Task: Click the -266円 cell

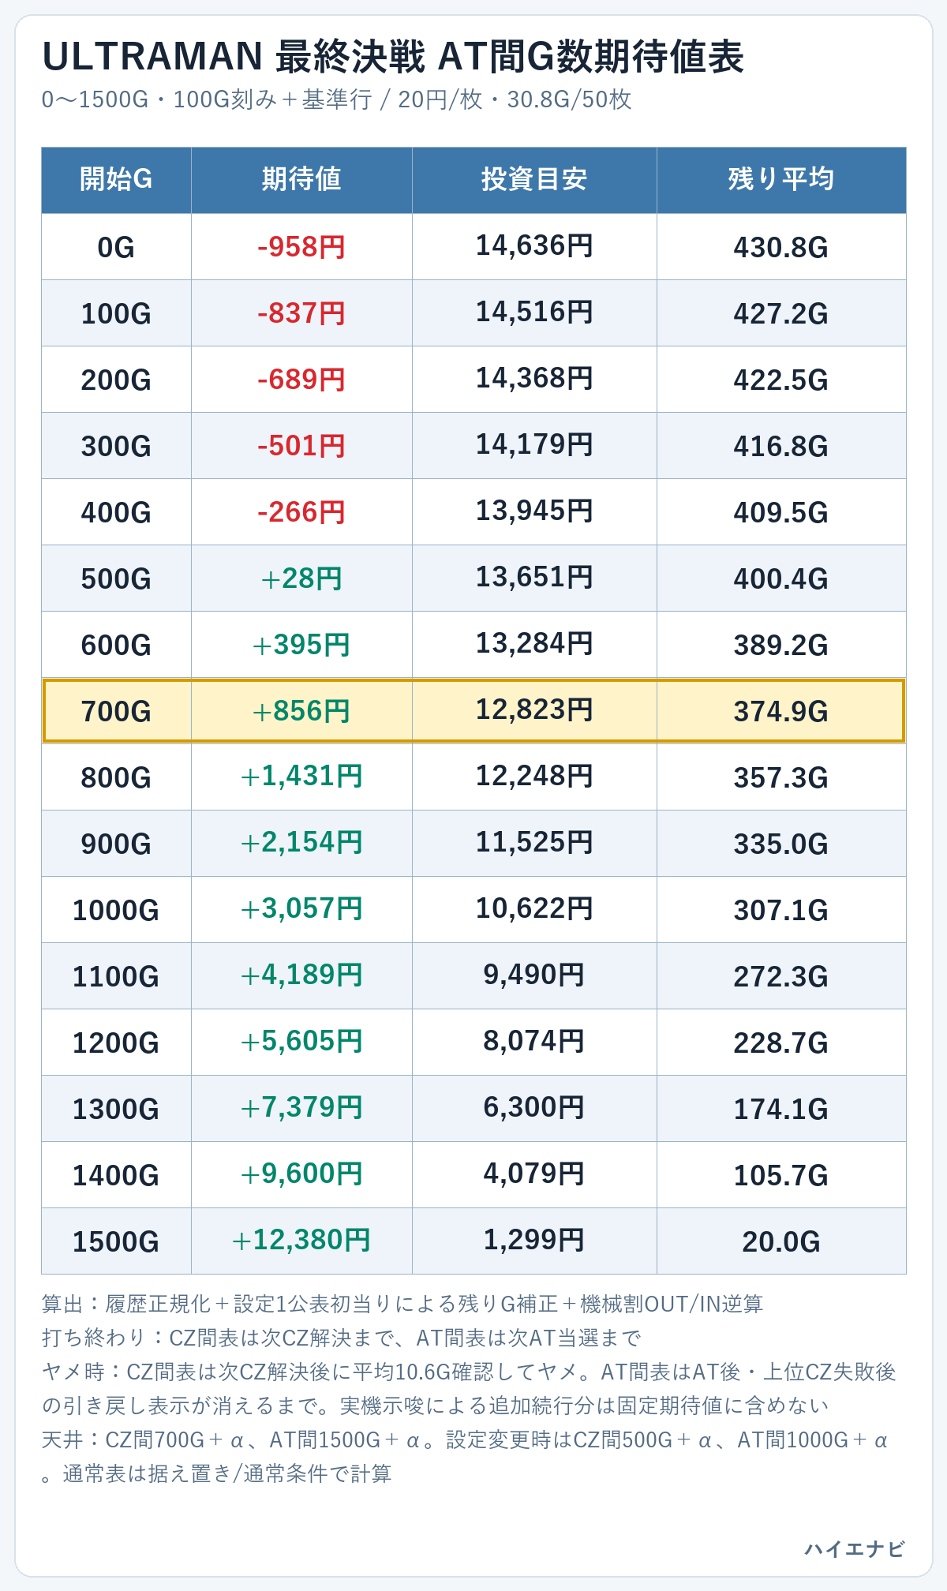Action: 301,512
